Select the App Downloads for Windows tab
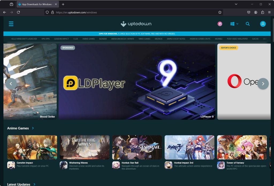This screenshot has height=186, width=274. coord(38,4)
